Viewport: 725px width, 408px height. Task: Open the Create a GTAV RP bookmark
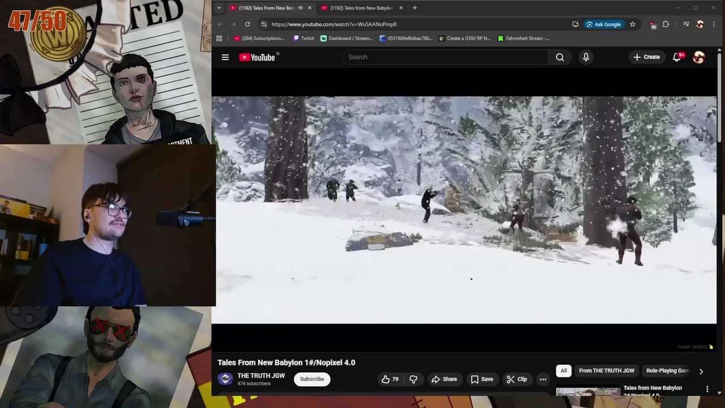tap(464, 39)
